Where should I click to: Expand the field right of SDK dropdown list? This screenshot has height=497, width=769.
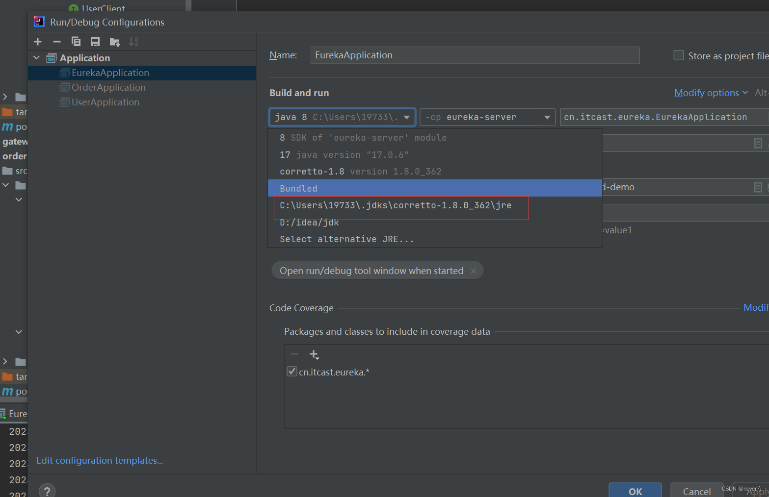pos(758,143)
